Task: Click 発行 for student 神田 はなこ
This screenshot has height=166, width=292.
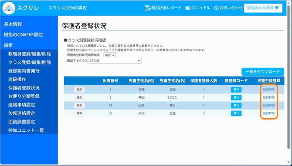Action: (236, 97)
